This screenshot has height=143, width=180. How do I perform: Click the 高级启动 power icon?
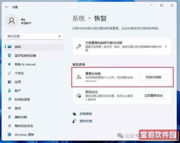(x=79, y=96)
